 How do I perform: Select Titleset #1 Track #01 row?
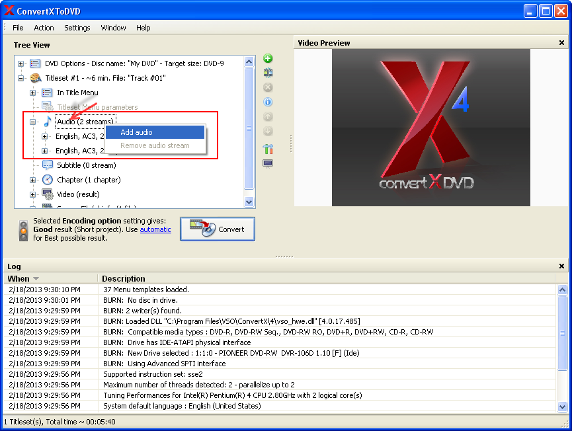[x=105, y=78]
